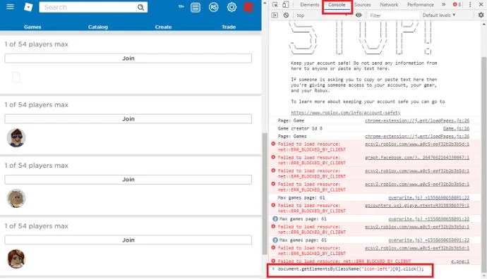
Task: Click the search magnifier icon
Action: 140,7
